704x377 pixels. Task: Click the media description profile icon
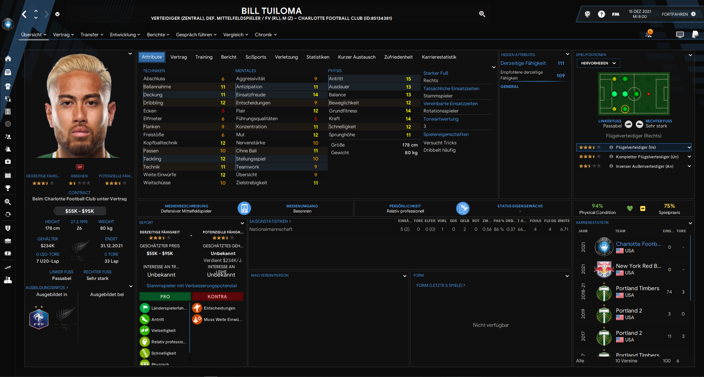244,208
